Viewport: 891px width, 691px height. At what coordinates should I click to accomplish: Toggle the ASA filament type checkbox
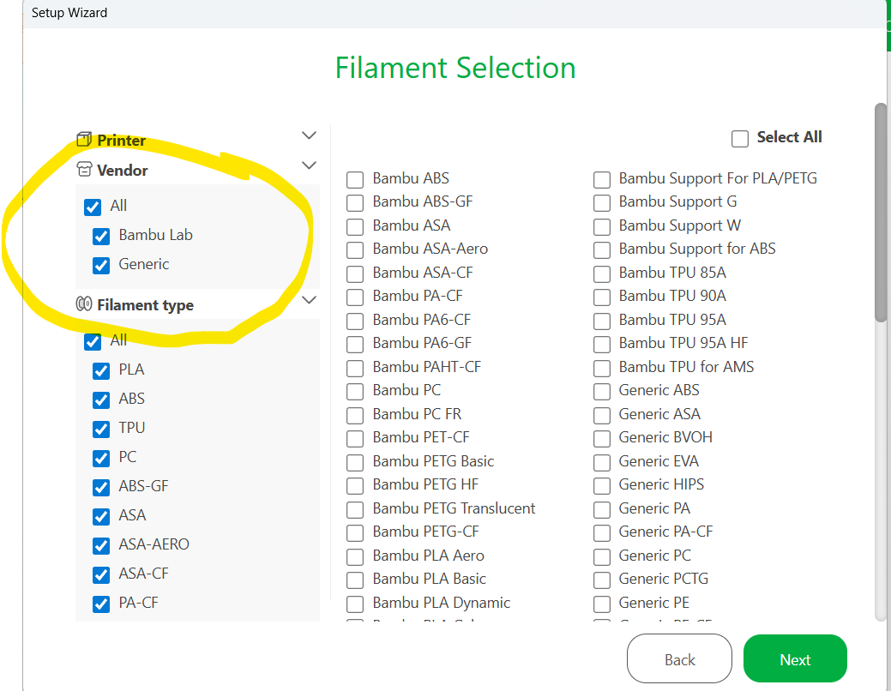pyautogui.click(x=101, y=517)
